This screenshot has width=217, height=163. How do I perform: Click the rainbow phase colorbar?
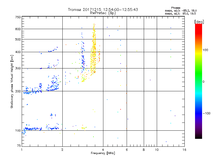(199, 81)
